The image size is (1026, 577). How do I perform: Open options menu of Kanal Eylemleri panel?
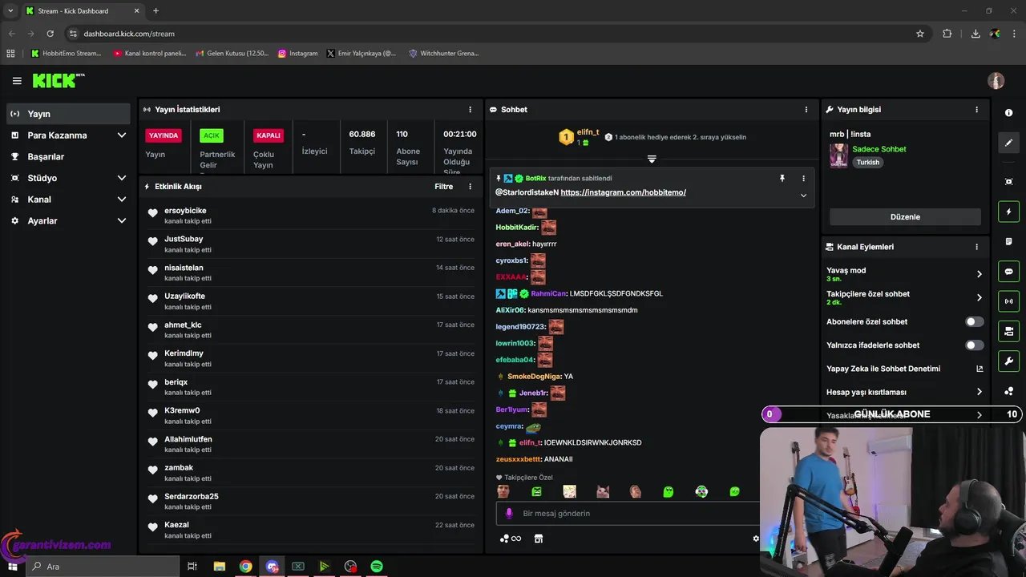(x=976, y=247)
